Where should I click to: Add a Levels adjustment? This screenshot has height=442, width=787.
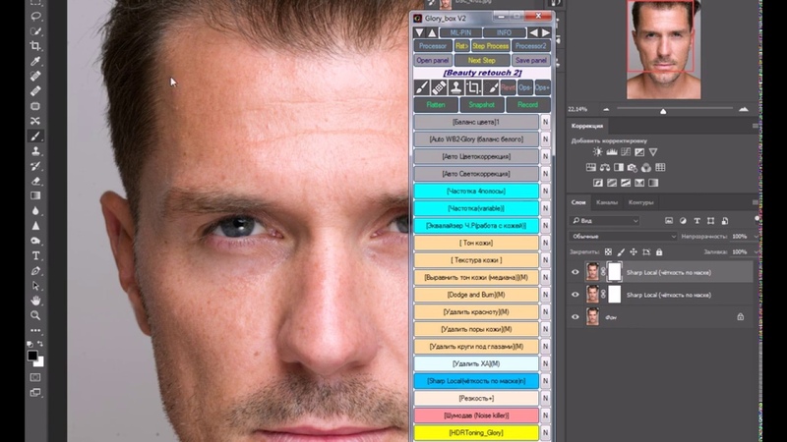[x=611, y=152]
